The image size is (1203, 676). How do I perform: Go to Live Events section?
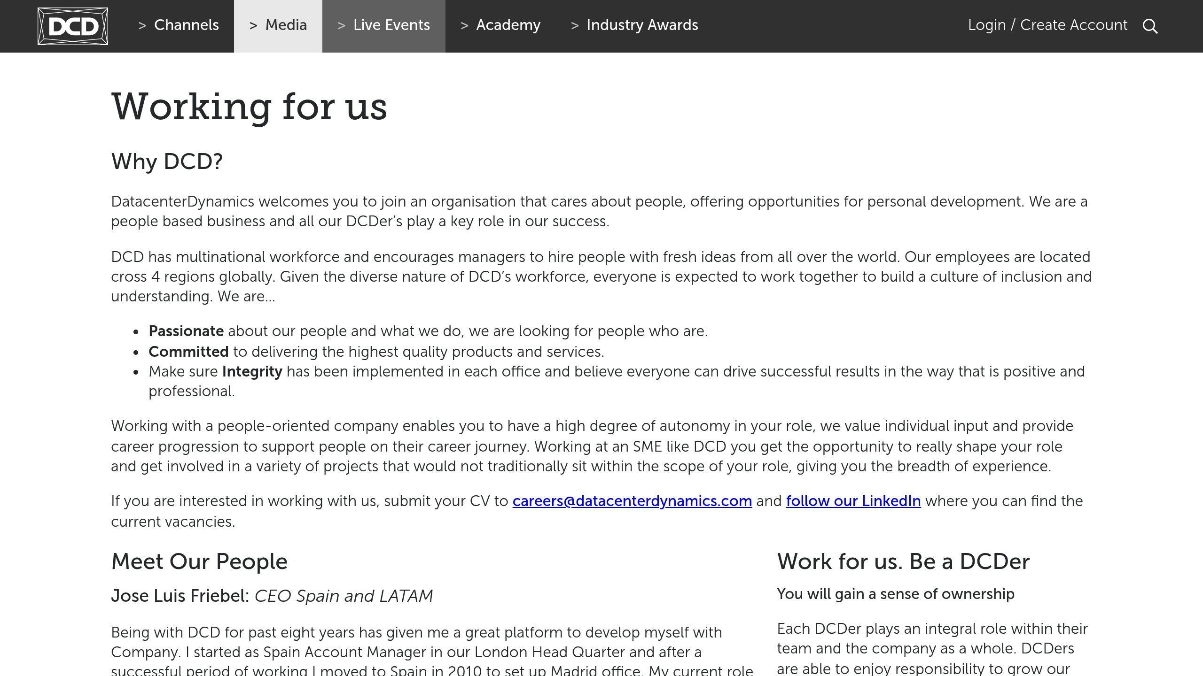(x=391, y=25)
